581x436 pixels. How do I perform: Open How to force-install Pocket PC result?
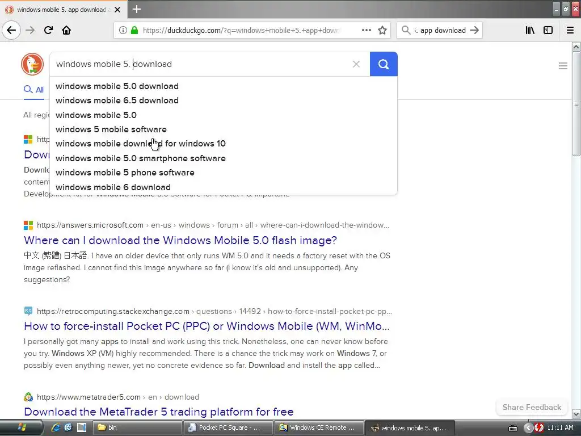207,326
